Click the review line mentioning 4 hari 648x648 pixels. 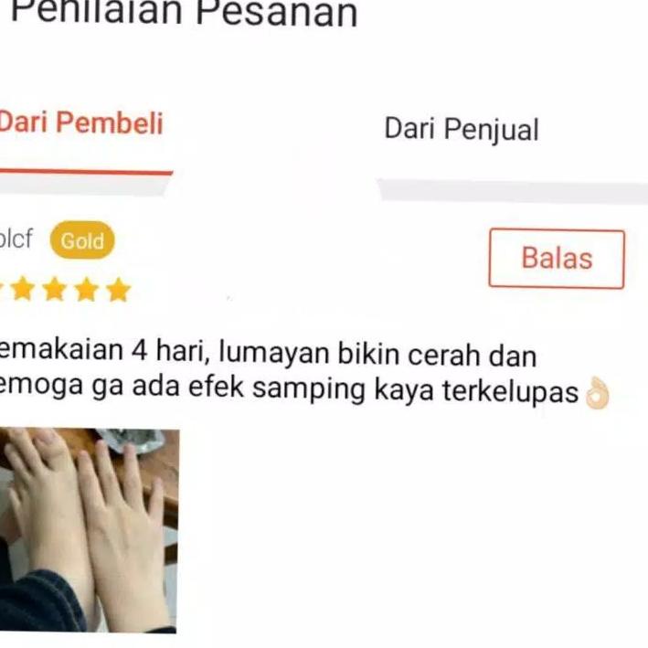point(268,352)
